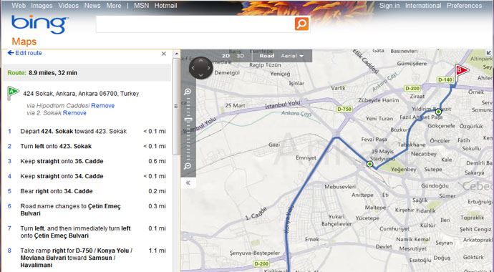Viewport: 494px width, 272px height.
Task: Click the D-750 highway shield on the map
Action: (x=344, y=110)
